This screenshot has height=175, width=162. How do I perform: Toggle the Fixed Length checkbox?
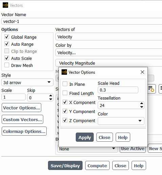pos(65,93)
